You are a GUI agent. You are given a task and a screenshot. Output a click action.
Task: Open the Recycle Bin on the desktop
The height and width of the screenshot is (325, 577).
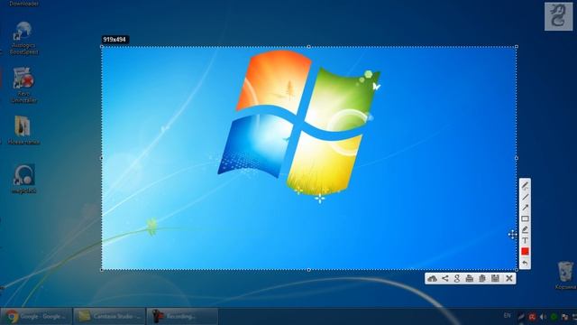tap(565, 275)
